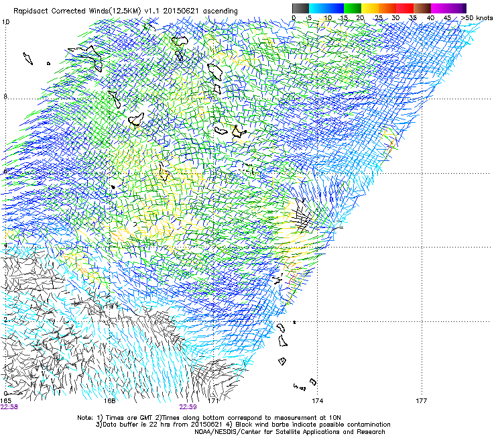Image resolution: width=496 pixels, height=436 pixels.
Task: Select the yellow 20-25 knots legend swatch
Action: 370,8
